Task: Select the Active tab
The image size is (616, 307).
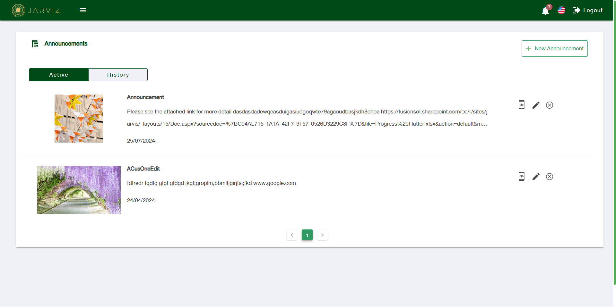Action: tap(58, 74)
